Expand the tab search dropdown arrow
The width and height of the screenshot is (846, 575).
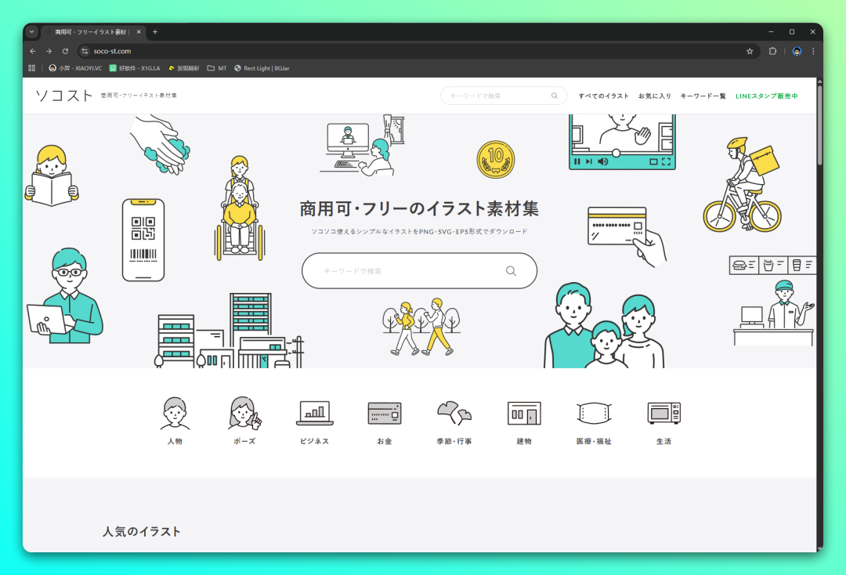click(x=32, y=32)
